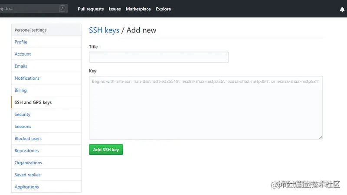Open Explore in the header

(x=164, y=9)
